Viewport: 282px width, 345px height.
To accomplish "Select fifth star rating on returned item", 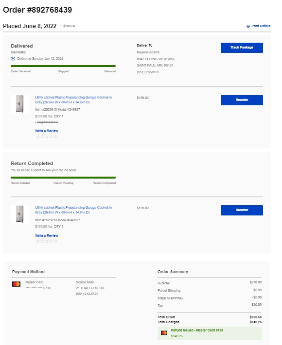I will [x=55, y=241].
